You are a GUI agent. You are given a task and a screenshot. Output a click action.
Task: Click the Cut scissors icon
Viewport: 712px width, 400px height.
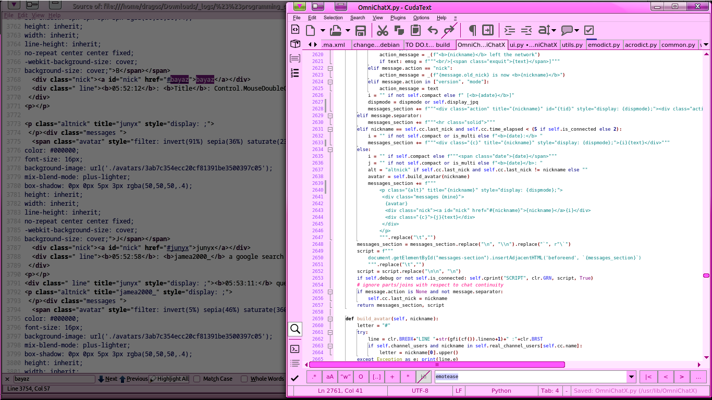[x=383, y=30]
